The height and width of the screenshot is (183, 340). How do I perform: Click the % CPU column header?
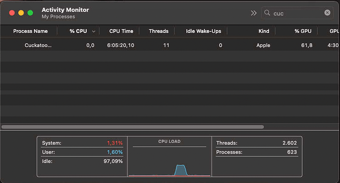(78, 31)
